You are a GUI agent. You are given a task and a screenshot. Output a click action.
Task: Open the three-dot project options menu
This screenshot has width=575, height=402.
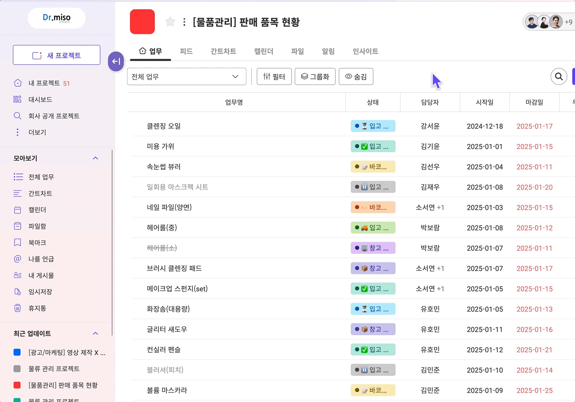tap(184, 22)
